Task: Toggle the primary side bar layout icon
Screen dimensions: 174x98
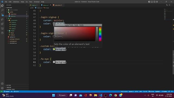Action: [x=149, y=2]
